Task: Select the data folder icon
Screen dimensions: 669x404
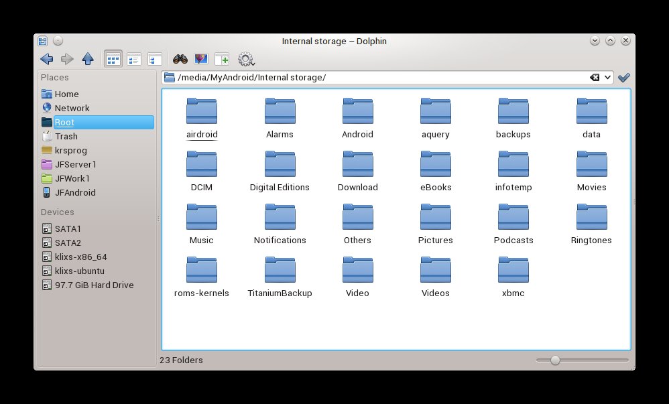Action: 591,111
